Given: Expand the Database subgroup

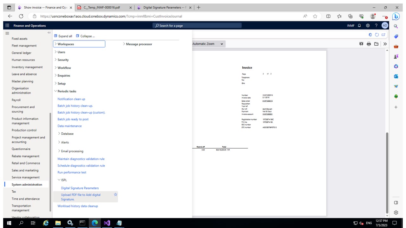Looking at the screenshot, I should pos(66,134).
